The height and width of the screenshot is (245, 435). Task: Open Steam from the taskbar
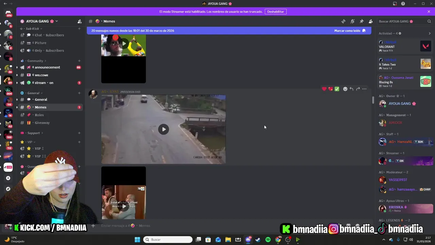(x=258, y=240)
